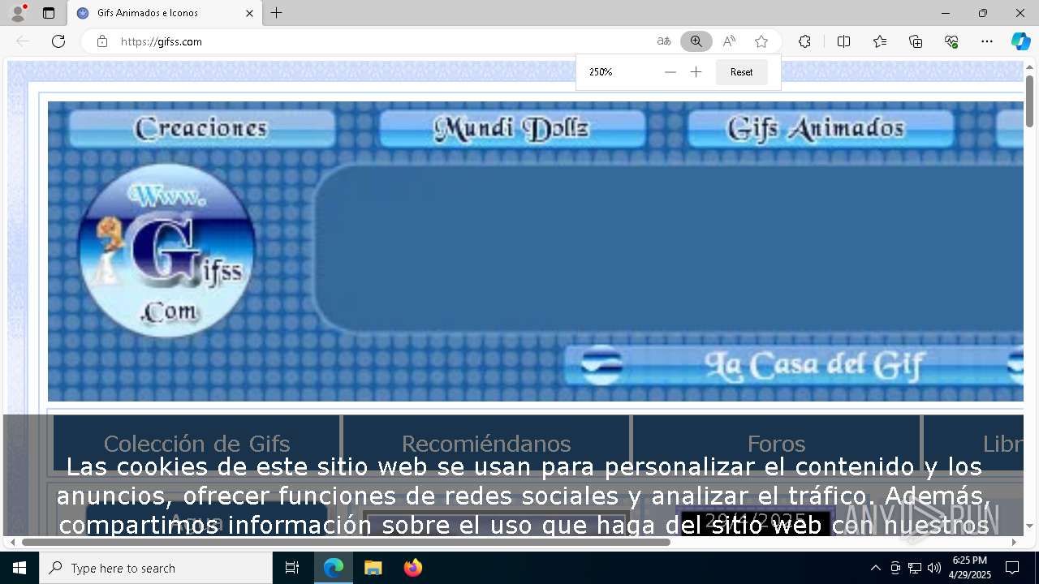Open Settings and more ellipsis menu

click(987, 41)
